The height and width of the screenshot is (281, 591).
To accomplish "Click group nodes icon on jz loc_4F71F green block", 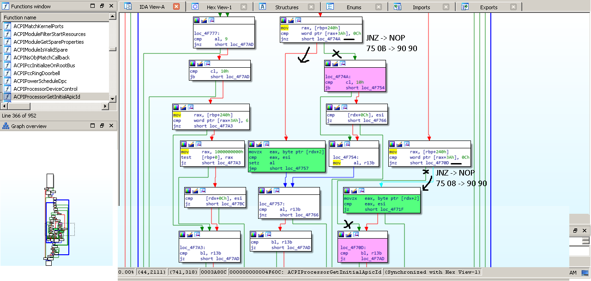I will 361,191.
